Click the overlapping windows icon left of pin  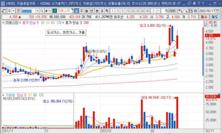(189, 3)
